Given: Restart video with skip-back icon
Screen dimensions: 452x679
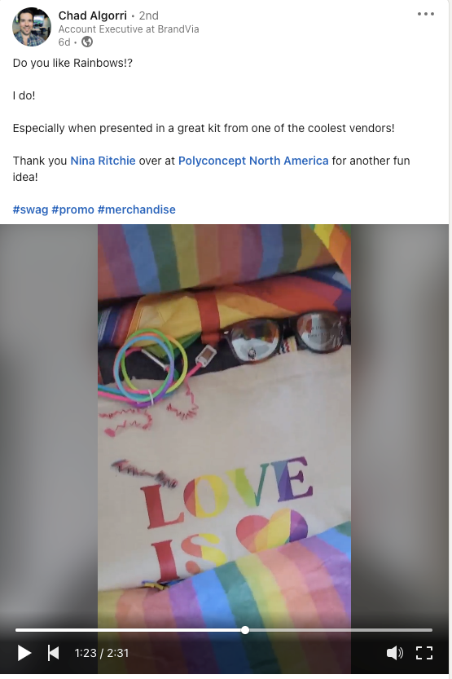Looking at the screenshot, I should (x=53, y=653).
